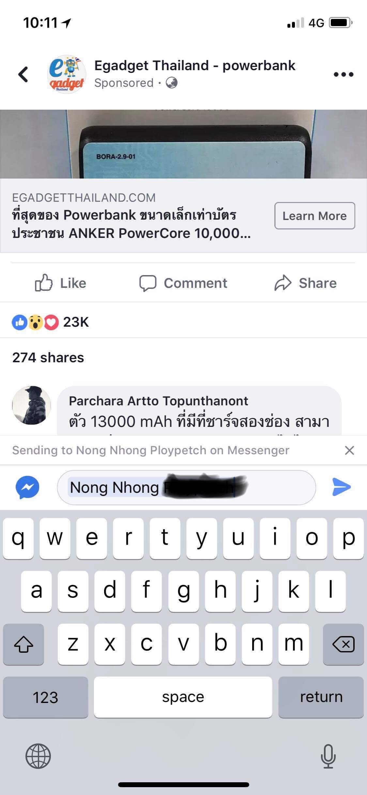Click the Learn More button

314,216
